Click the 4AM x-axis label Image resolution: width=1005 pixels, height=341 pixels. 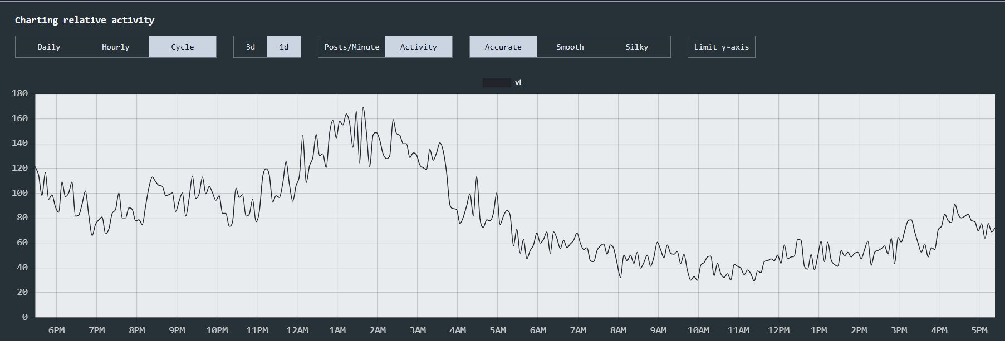click(458, 330)
